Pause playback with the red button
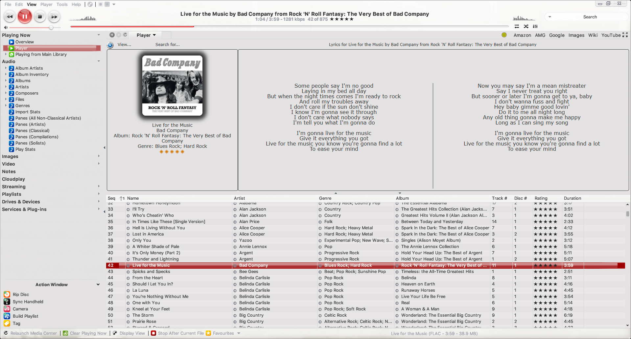This screenshot has height=339, width=631. [25, 16]
